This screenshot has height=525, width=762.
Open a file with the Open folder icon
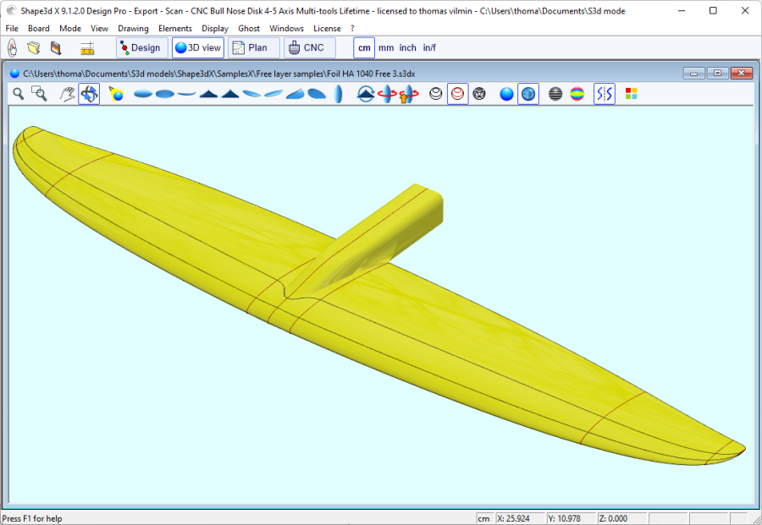pyautogui.click(x=34, y=47)
